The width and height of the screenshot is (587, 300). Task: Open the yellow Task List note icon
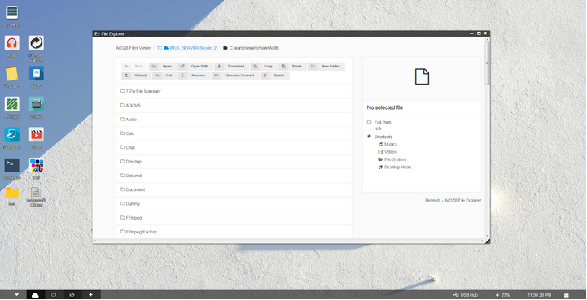click(x=12, y=74)
